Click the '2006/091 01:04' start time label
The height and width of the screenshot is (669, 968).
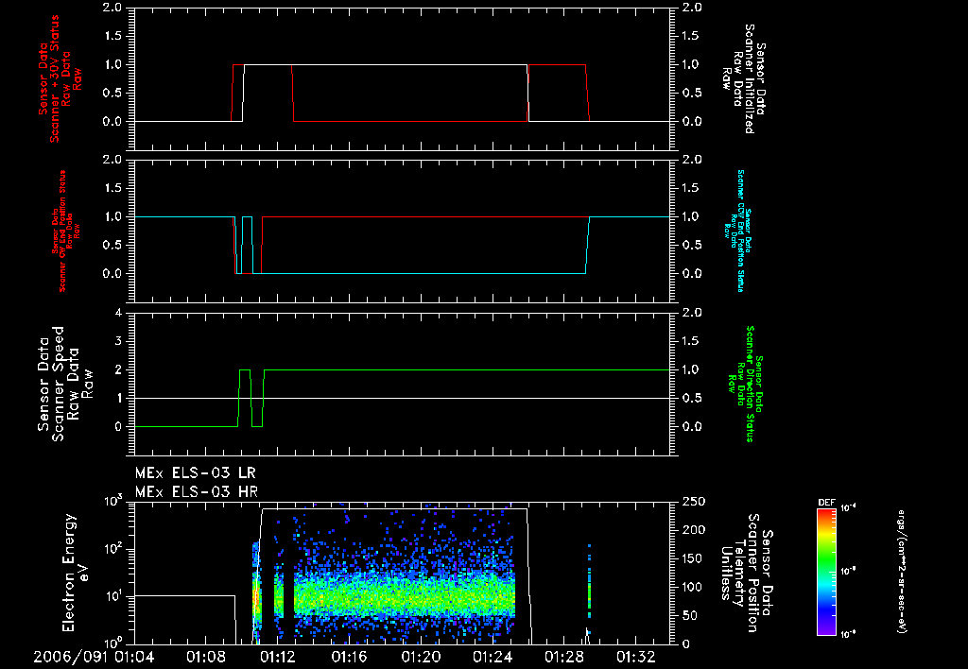click(x=94, y=657)
